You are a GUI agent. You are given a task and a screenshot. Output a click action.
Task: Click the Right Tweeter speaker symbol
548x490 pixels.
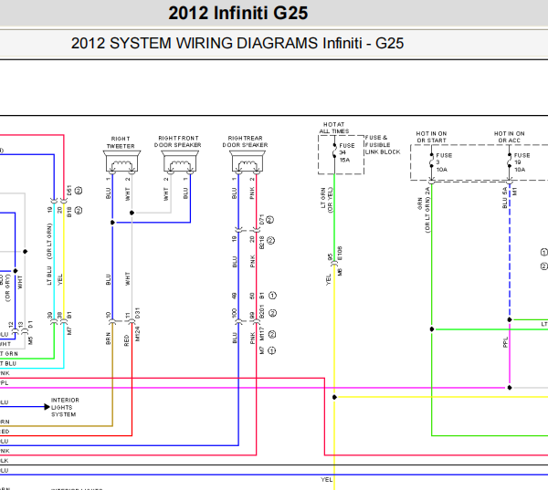(121, 162)
